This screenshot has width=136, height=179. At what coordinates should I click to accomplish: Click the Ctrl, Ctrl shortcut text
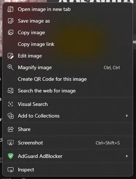[x=112, y=68]
